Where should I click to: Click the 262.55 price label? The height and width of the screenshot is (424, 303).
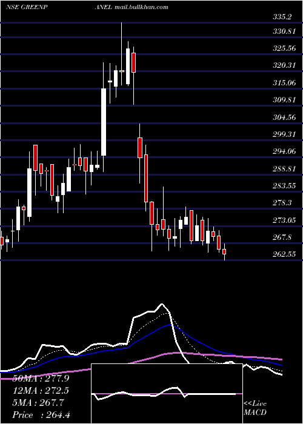click(284, 254)
